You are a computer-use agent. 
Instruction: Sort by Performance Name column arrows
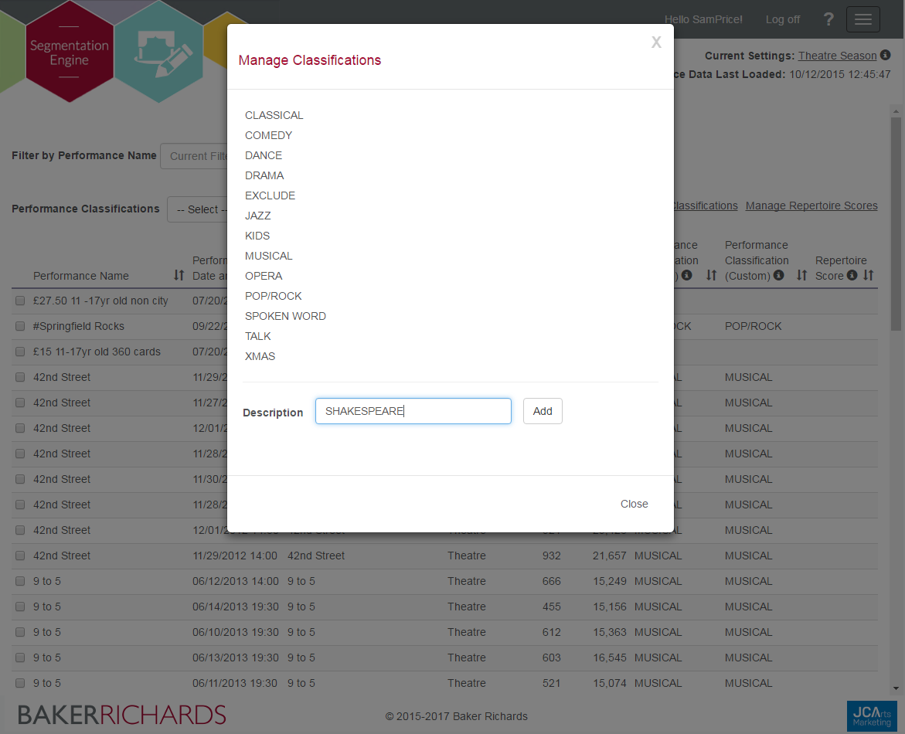[x=179, y=276]
